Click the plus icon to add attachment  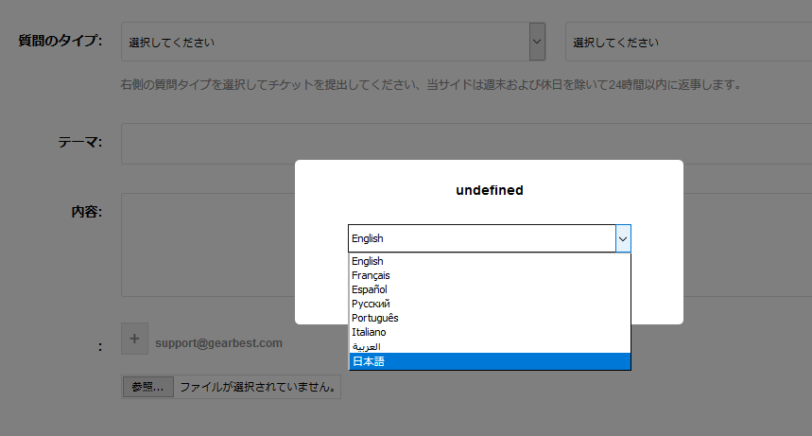point(134,339)
